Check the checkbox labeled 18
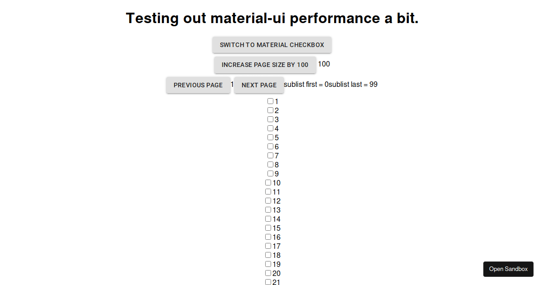 point(268,255)
